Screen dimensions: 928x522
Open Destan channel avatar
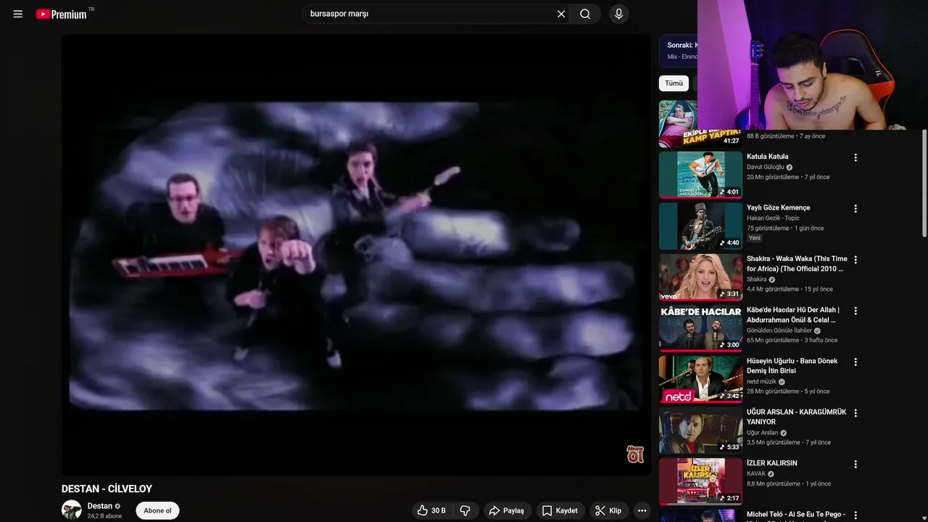[72, 510]
